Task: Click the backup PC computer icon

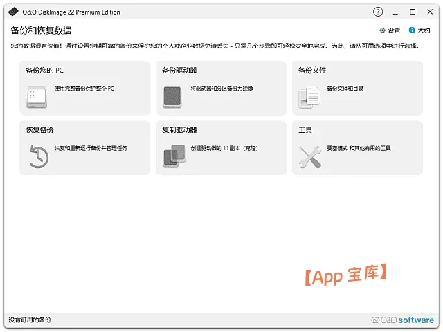Action: [x=35, y=97]
